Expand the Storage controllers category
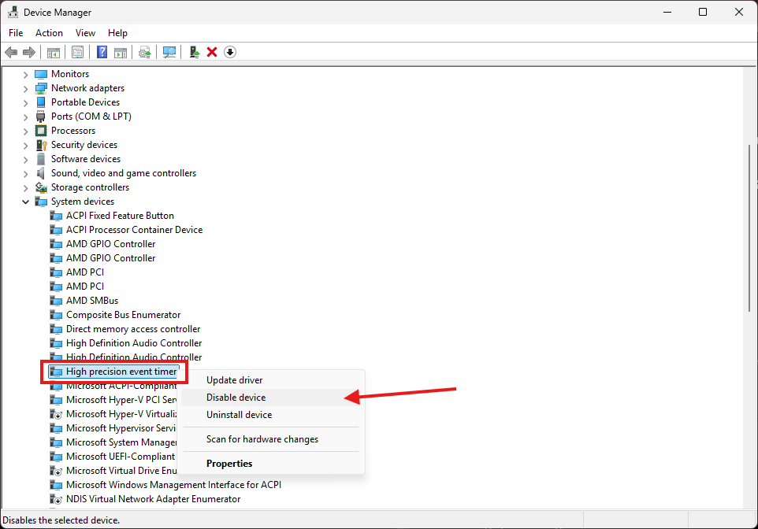This screenshot has height=529, width=758. click(26, 188)
